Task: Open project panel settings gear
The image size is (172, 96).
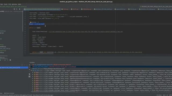Action: click(x=20, y=9)
